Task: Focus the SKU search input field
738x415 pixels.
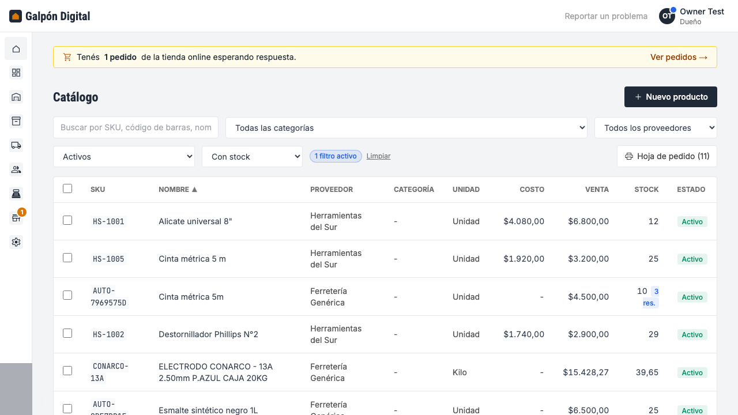Action: 135,127
